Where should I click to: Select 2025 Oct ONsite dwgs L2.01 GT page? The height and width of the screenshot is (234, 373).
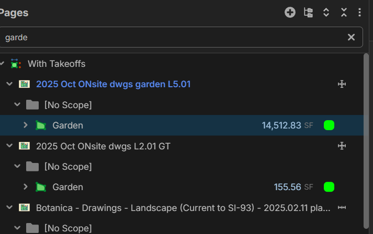[103, 146]
